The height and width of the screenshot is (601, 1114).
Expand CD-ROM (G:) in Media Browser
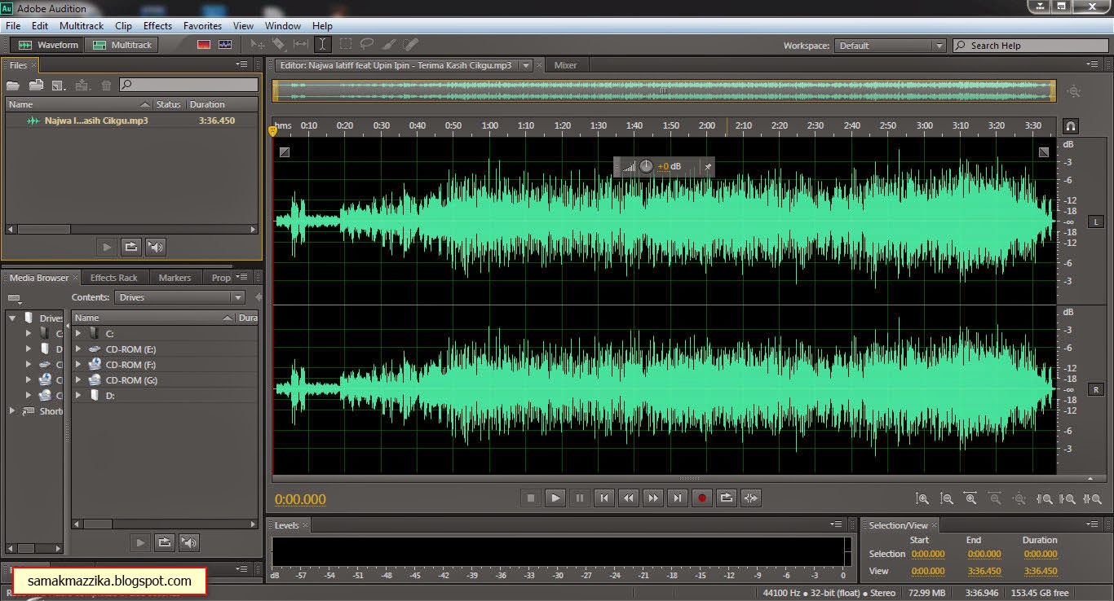78,380
